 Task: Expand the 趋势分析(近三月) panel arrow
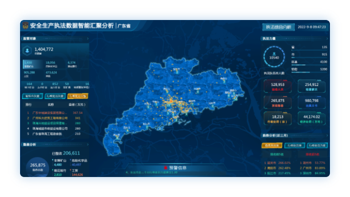pos(327,135)
